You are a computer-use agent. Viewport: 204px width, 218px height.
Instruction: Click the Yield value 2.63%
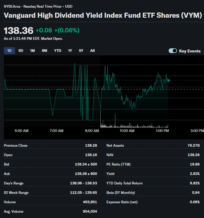pos(195,174)
